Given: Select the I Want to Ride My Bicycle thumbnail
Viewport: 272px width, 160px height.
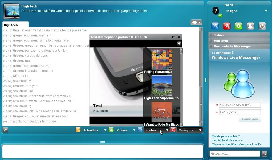Looking at the screenshot, I should click(162, 112).
